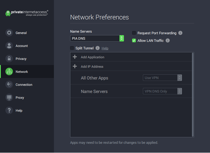Click the General gear icon
Screen dimensions: 210x153
(9, 33)
